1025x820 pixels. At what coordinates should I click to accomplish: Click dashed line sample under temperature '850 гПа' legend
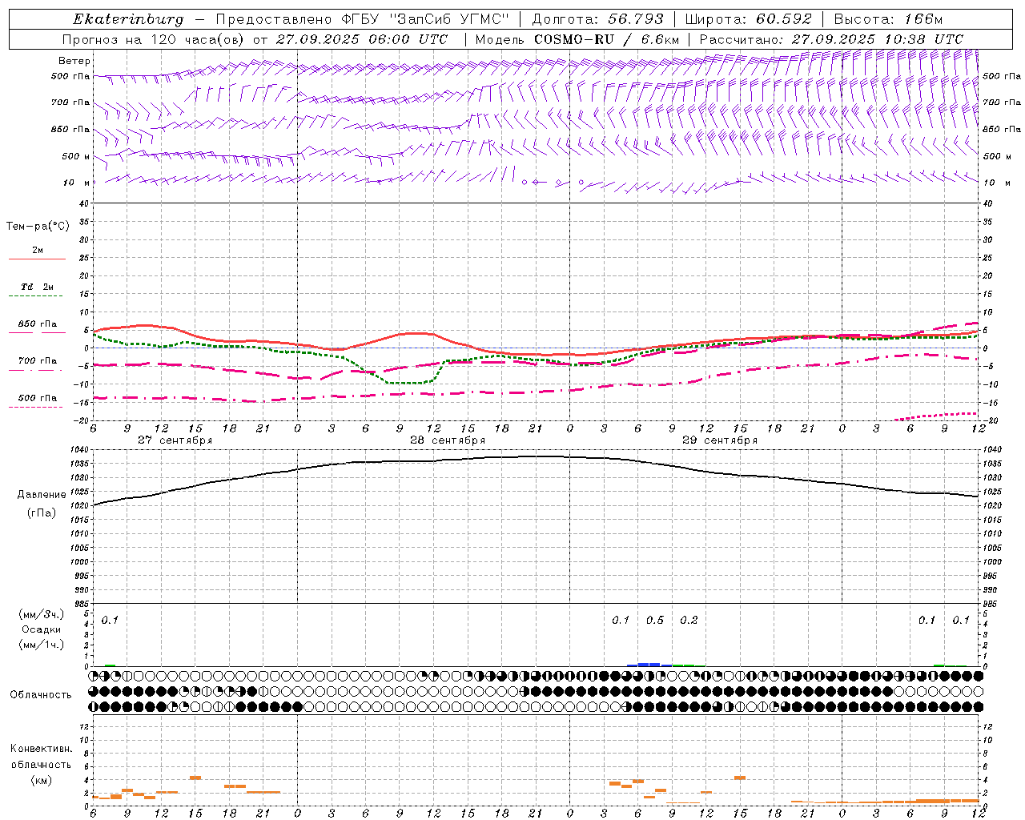pos(36,333)
